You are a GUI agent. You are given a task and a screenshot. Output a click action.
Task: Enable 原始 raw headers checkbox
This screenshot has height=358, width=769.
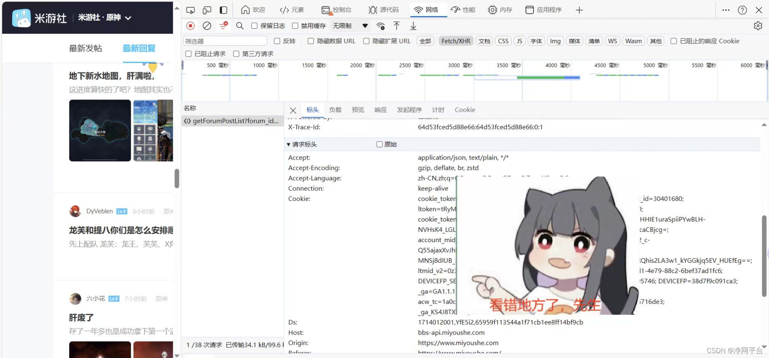pos(380,144)
